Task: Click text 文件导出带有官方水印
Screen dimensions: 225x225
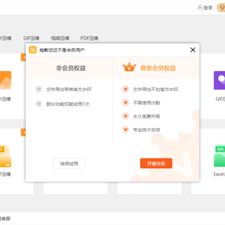Action: click(x=69, y=89)
